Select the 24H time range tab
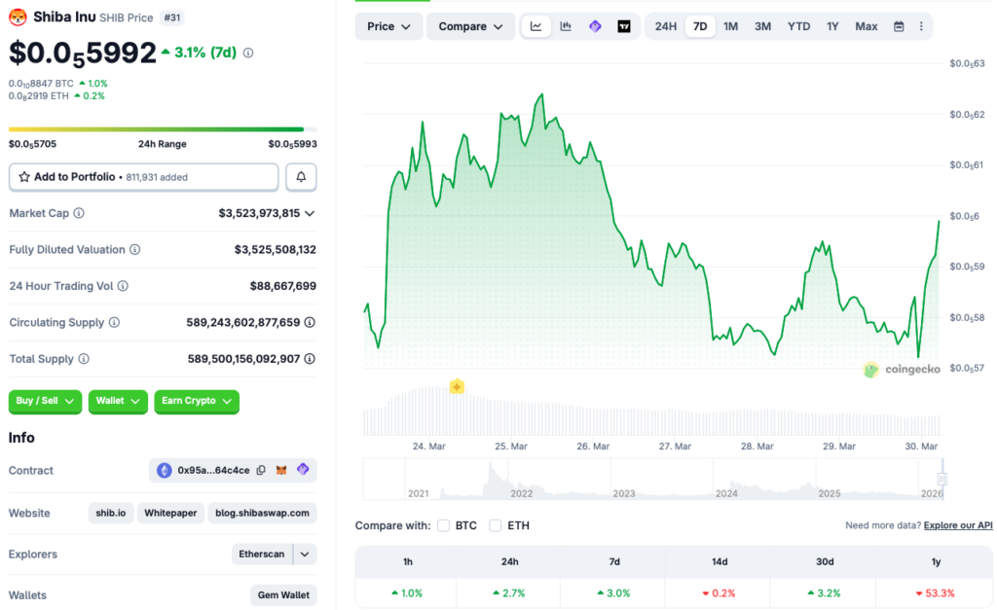Screen dimensions: 997x610 [x=665, y=26]
